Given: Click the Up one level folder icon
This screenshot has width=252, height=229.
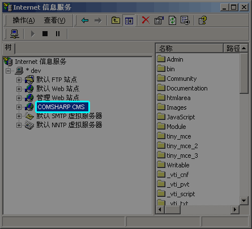Looking at the screenshot, I should tap(116, 20).
